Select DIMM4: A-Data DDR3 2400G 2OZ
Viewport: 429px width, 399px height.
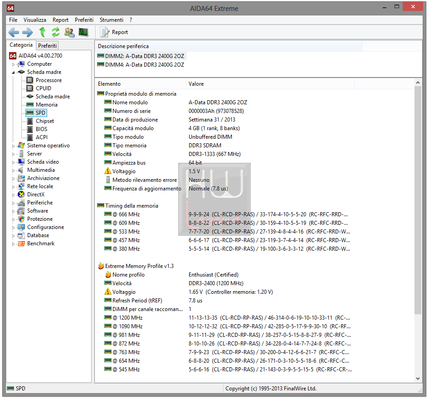coord(141,65)
